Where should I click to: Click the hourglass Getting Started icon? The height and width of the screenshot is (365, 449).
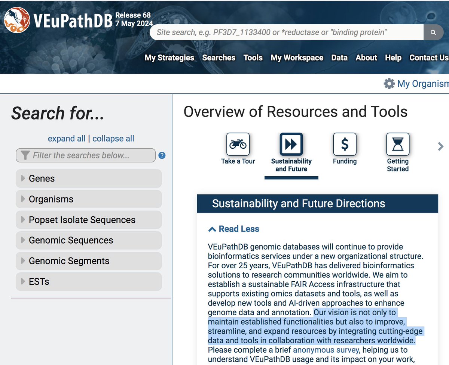(x=398, y=144)
